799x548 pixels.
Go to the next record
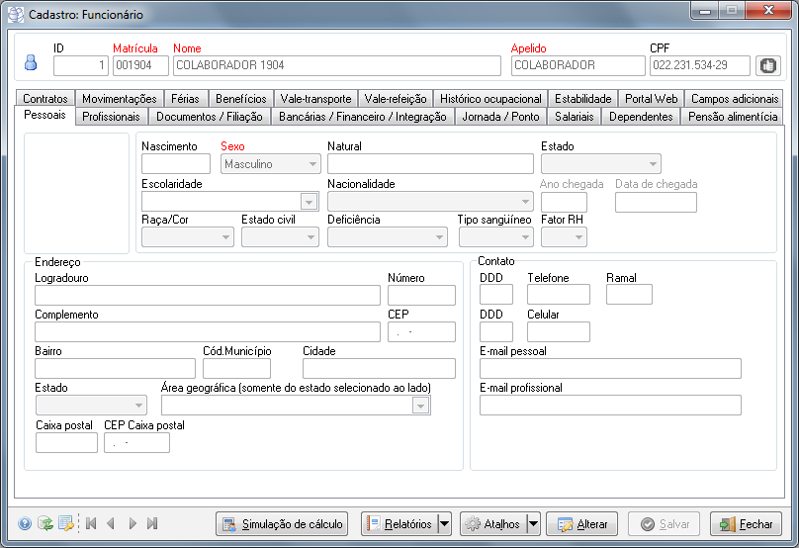pyautogui.click(x=133, y=523)
